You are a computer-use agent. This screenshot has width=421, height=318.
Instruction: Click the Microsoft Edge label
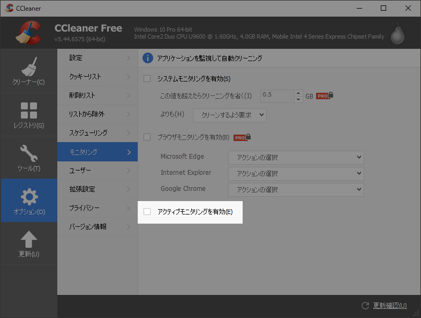(182, 157)
